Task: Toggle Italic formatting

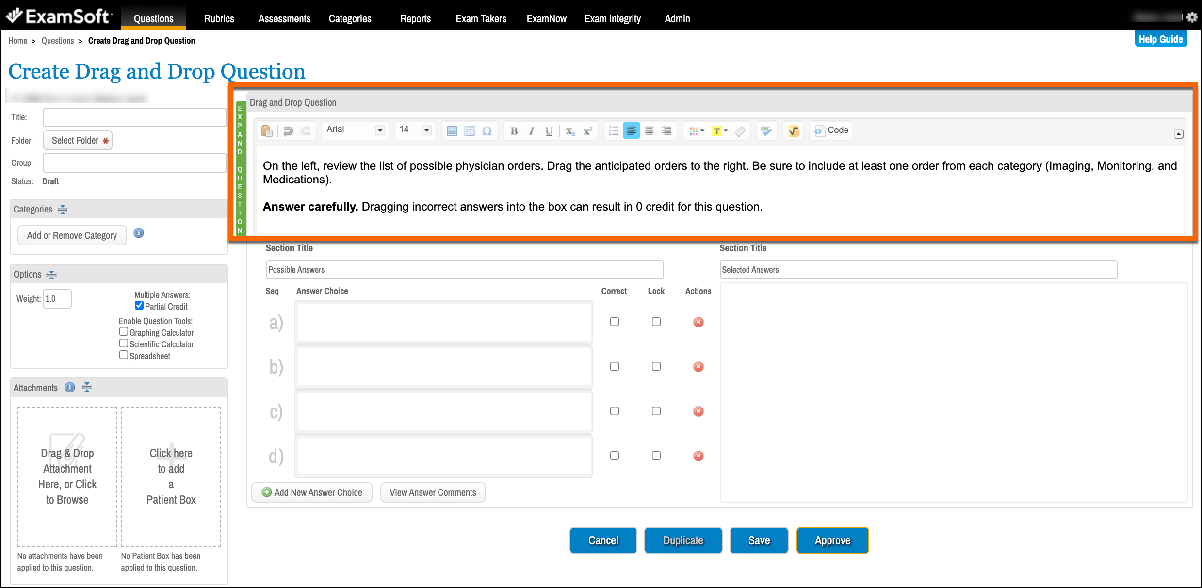Action: 532,131
